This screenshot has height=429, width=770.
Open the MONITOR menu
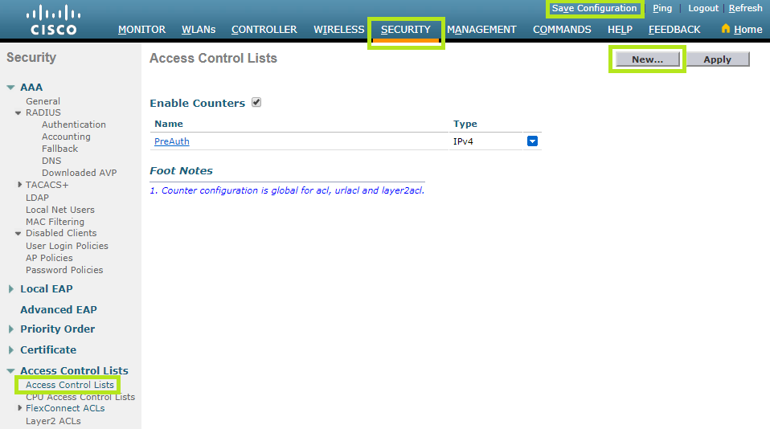[x=141, y=29]
